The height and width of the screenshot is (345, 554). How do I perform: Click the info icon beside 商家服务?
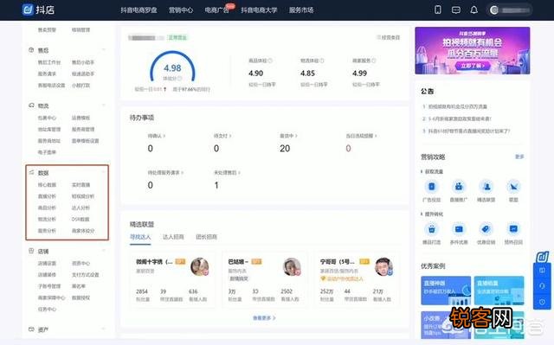[374, 61]
